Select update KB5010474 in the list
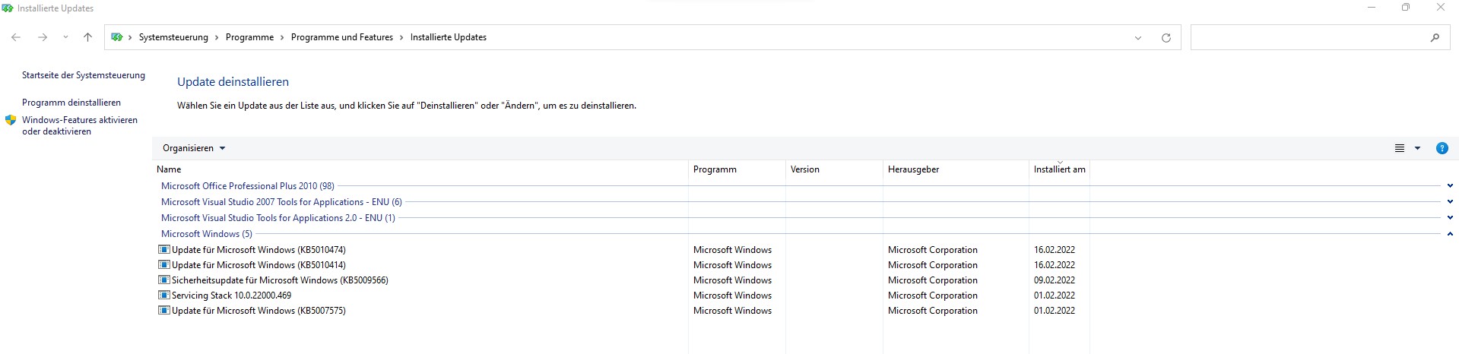The image size is (1459, 354). click(258, 250)
